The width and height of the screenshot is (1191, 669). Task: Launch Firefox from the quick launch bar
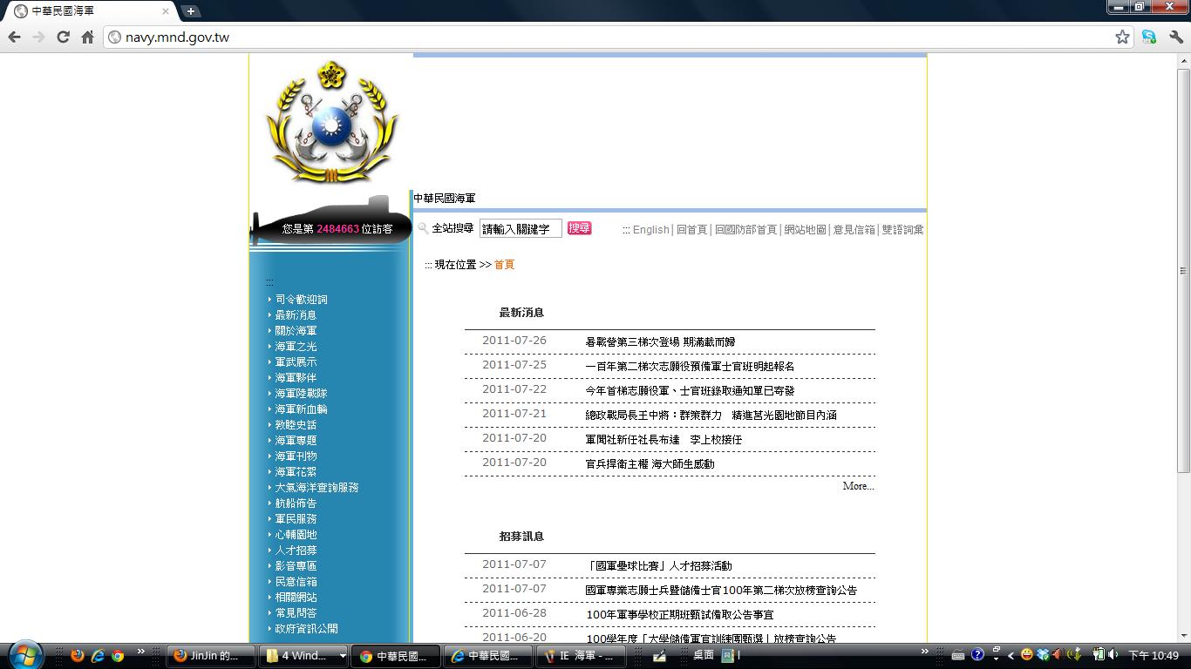click(77, 655)
